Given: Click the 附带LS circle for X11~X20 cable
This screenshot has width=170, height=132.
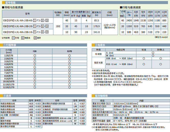Looking at the screenshot, I should tap(160, 64).
